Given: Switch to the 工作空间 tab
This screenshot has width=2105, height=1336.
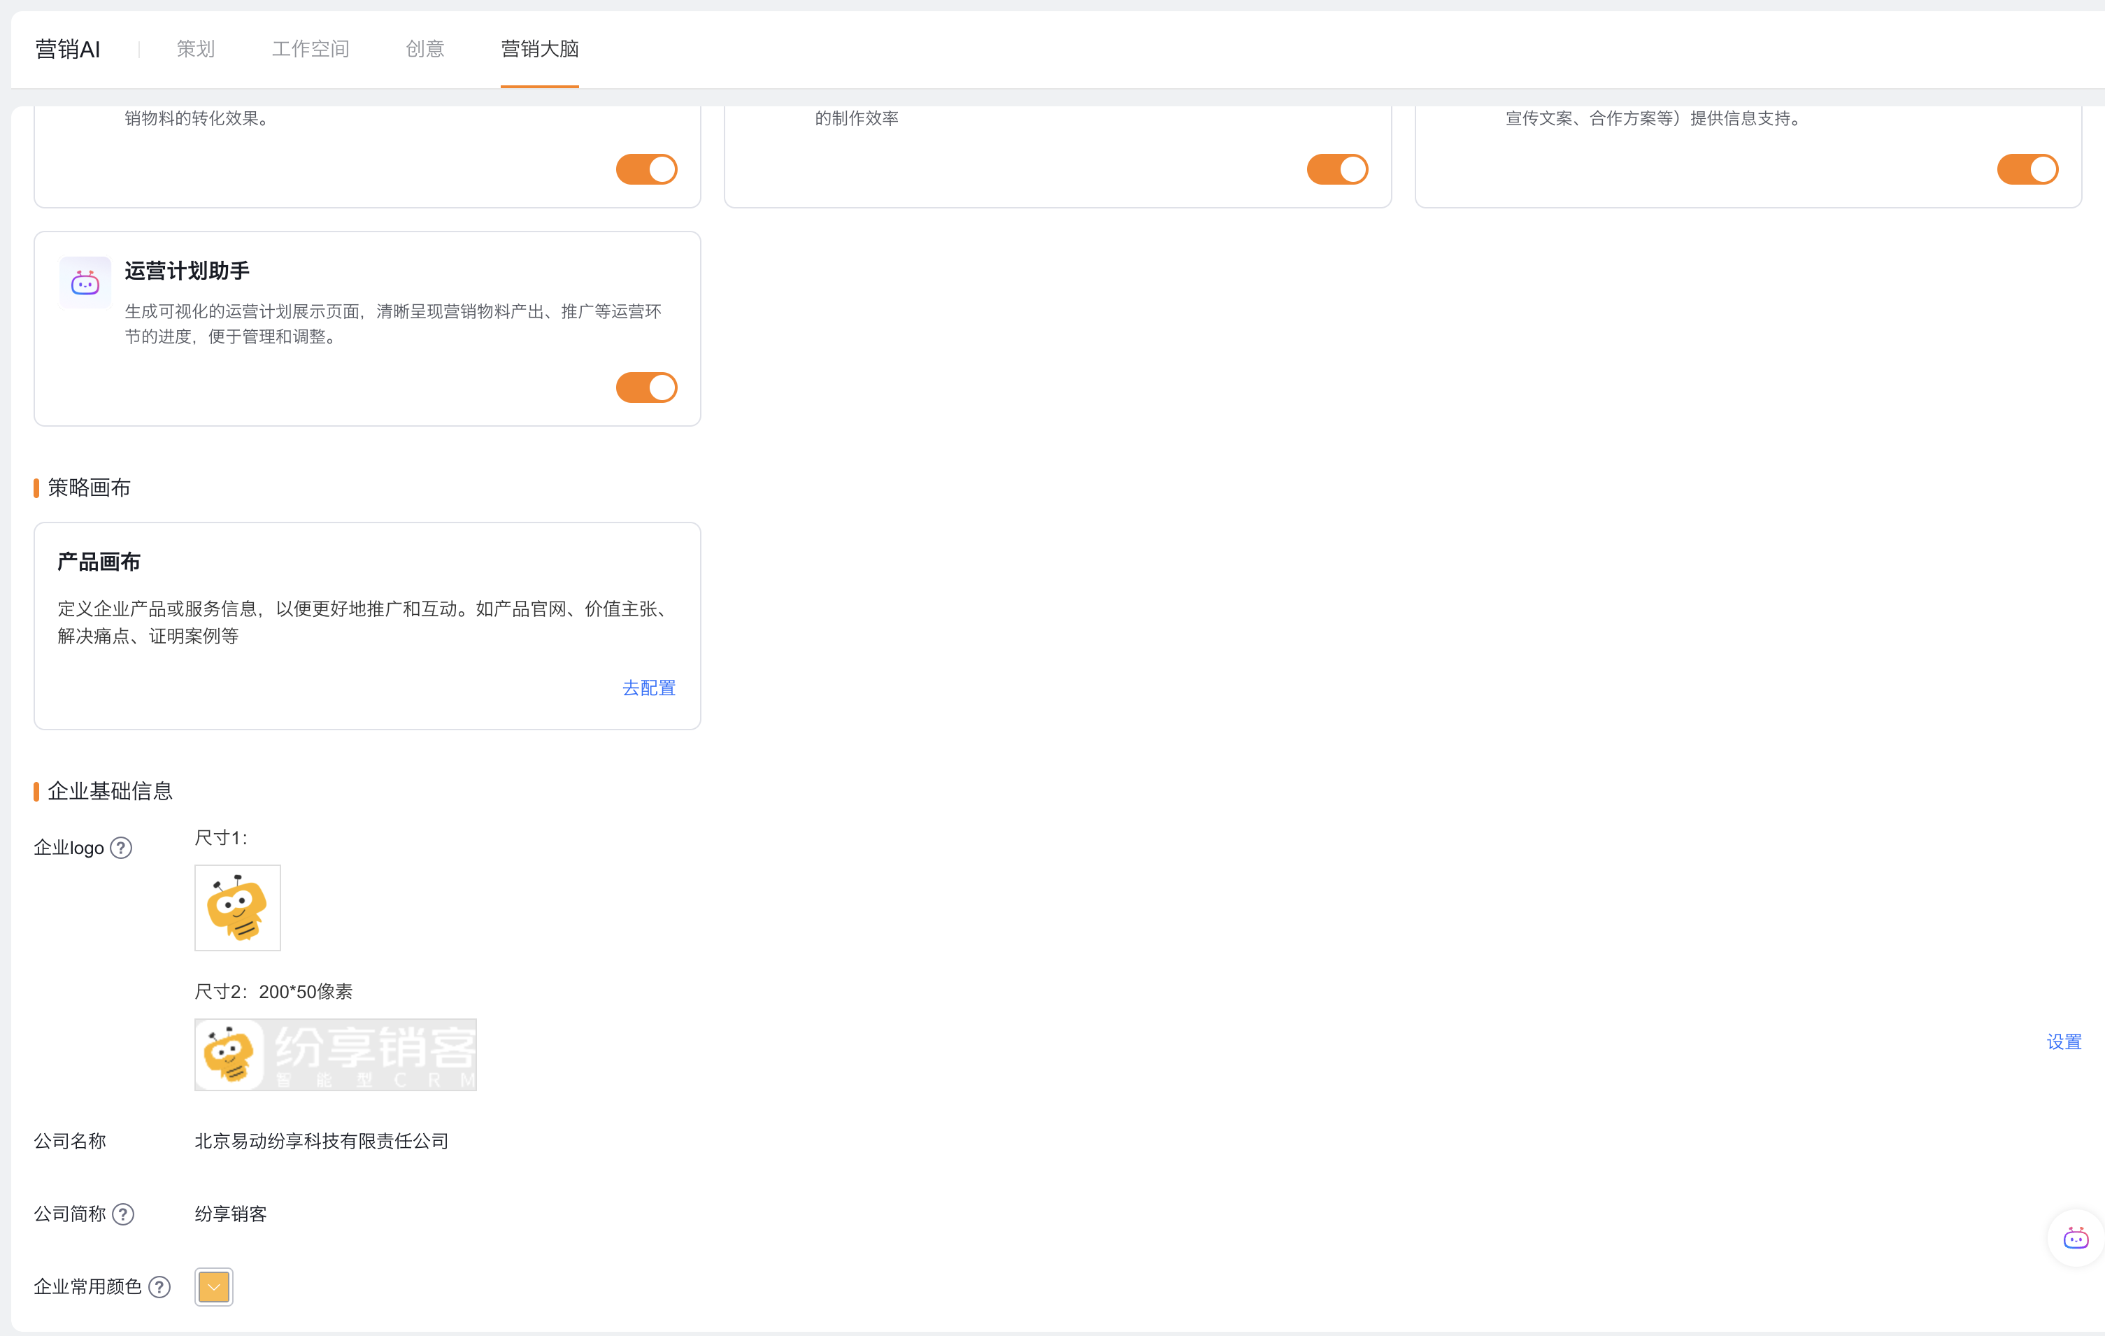Looking at the screenshot, I should coord(311,49).
